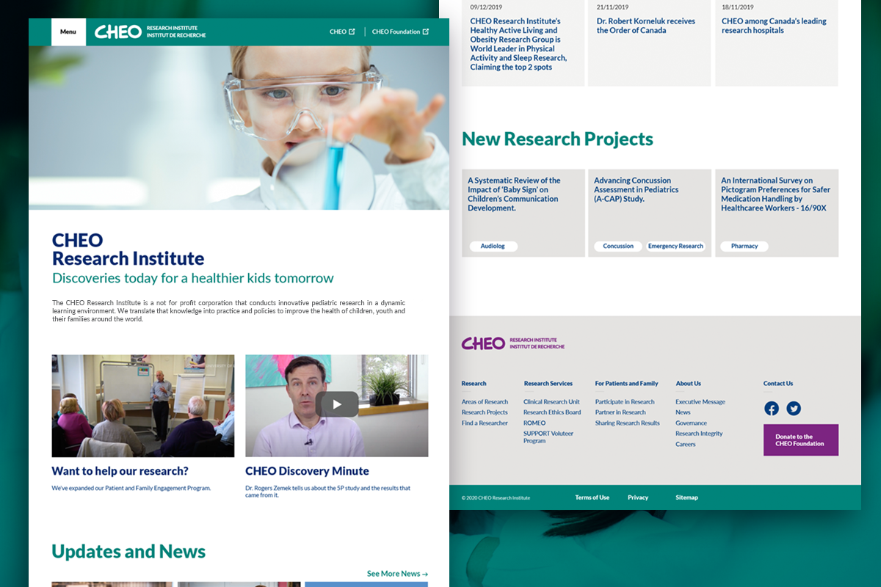Open footer 'Contact Us' heading
The image size is (881, 587).
pyautogui.click(x=778, y=384)
